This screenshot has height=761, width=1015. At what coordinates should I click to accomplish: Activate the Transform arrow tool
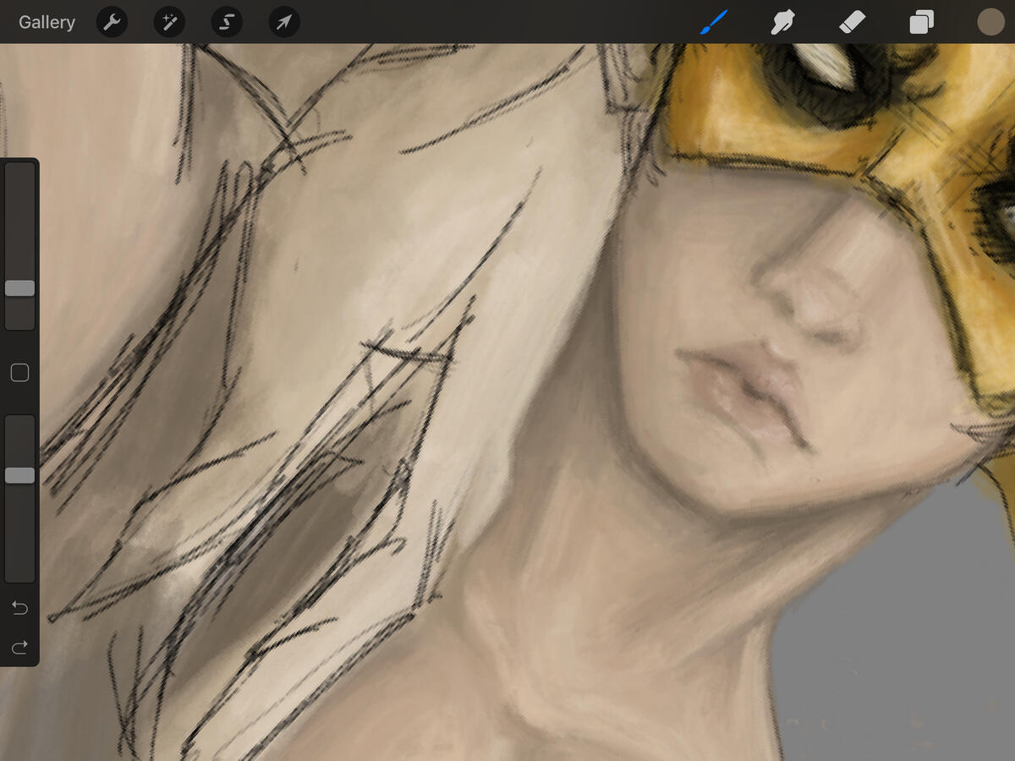pos(284,22)
